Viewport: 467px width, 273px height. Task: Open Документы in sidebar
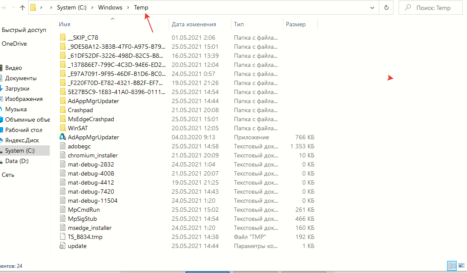tap(21, 78)
